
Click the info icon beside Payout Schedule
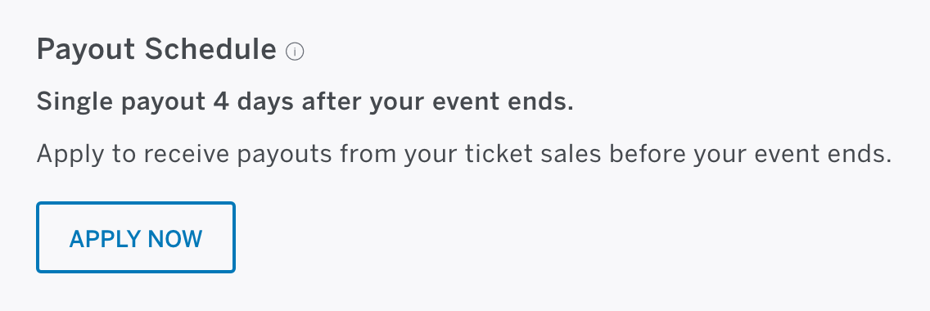click(295, 52)
